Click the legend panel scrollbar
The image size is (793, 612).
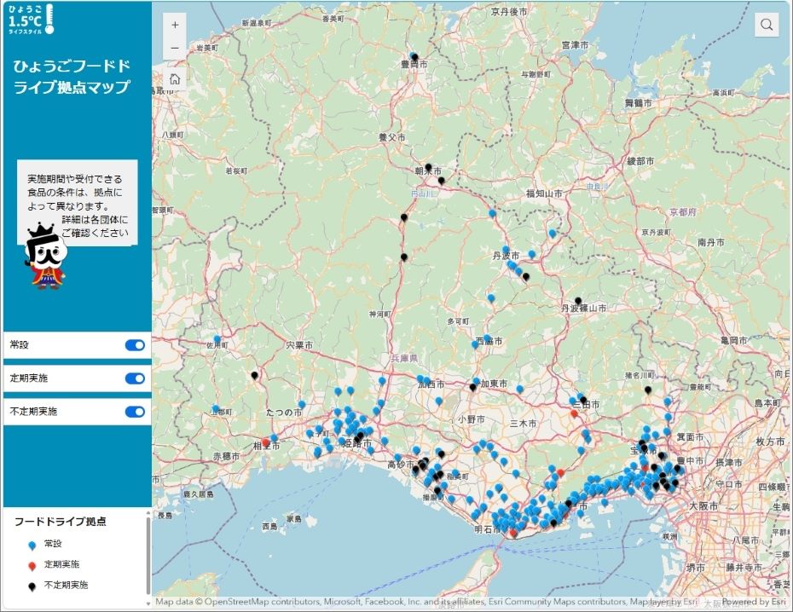pyautogui.click(x=148, y=554)
